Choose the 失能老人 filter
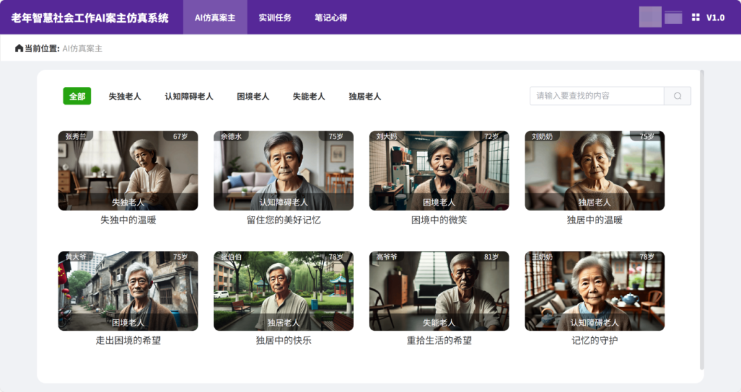 click(309, 97)
